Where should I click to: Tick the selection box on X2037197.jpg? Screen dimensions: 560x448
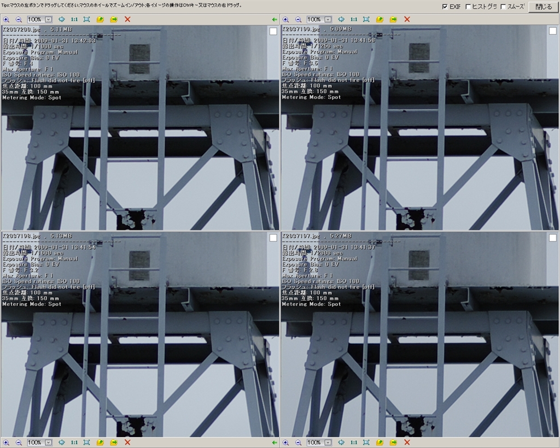click(552, 238)
